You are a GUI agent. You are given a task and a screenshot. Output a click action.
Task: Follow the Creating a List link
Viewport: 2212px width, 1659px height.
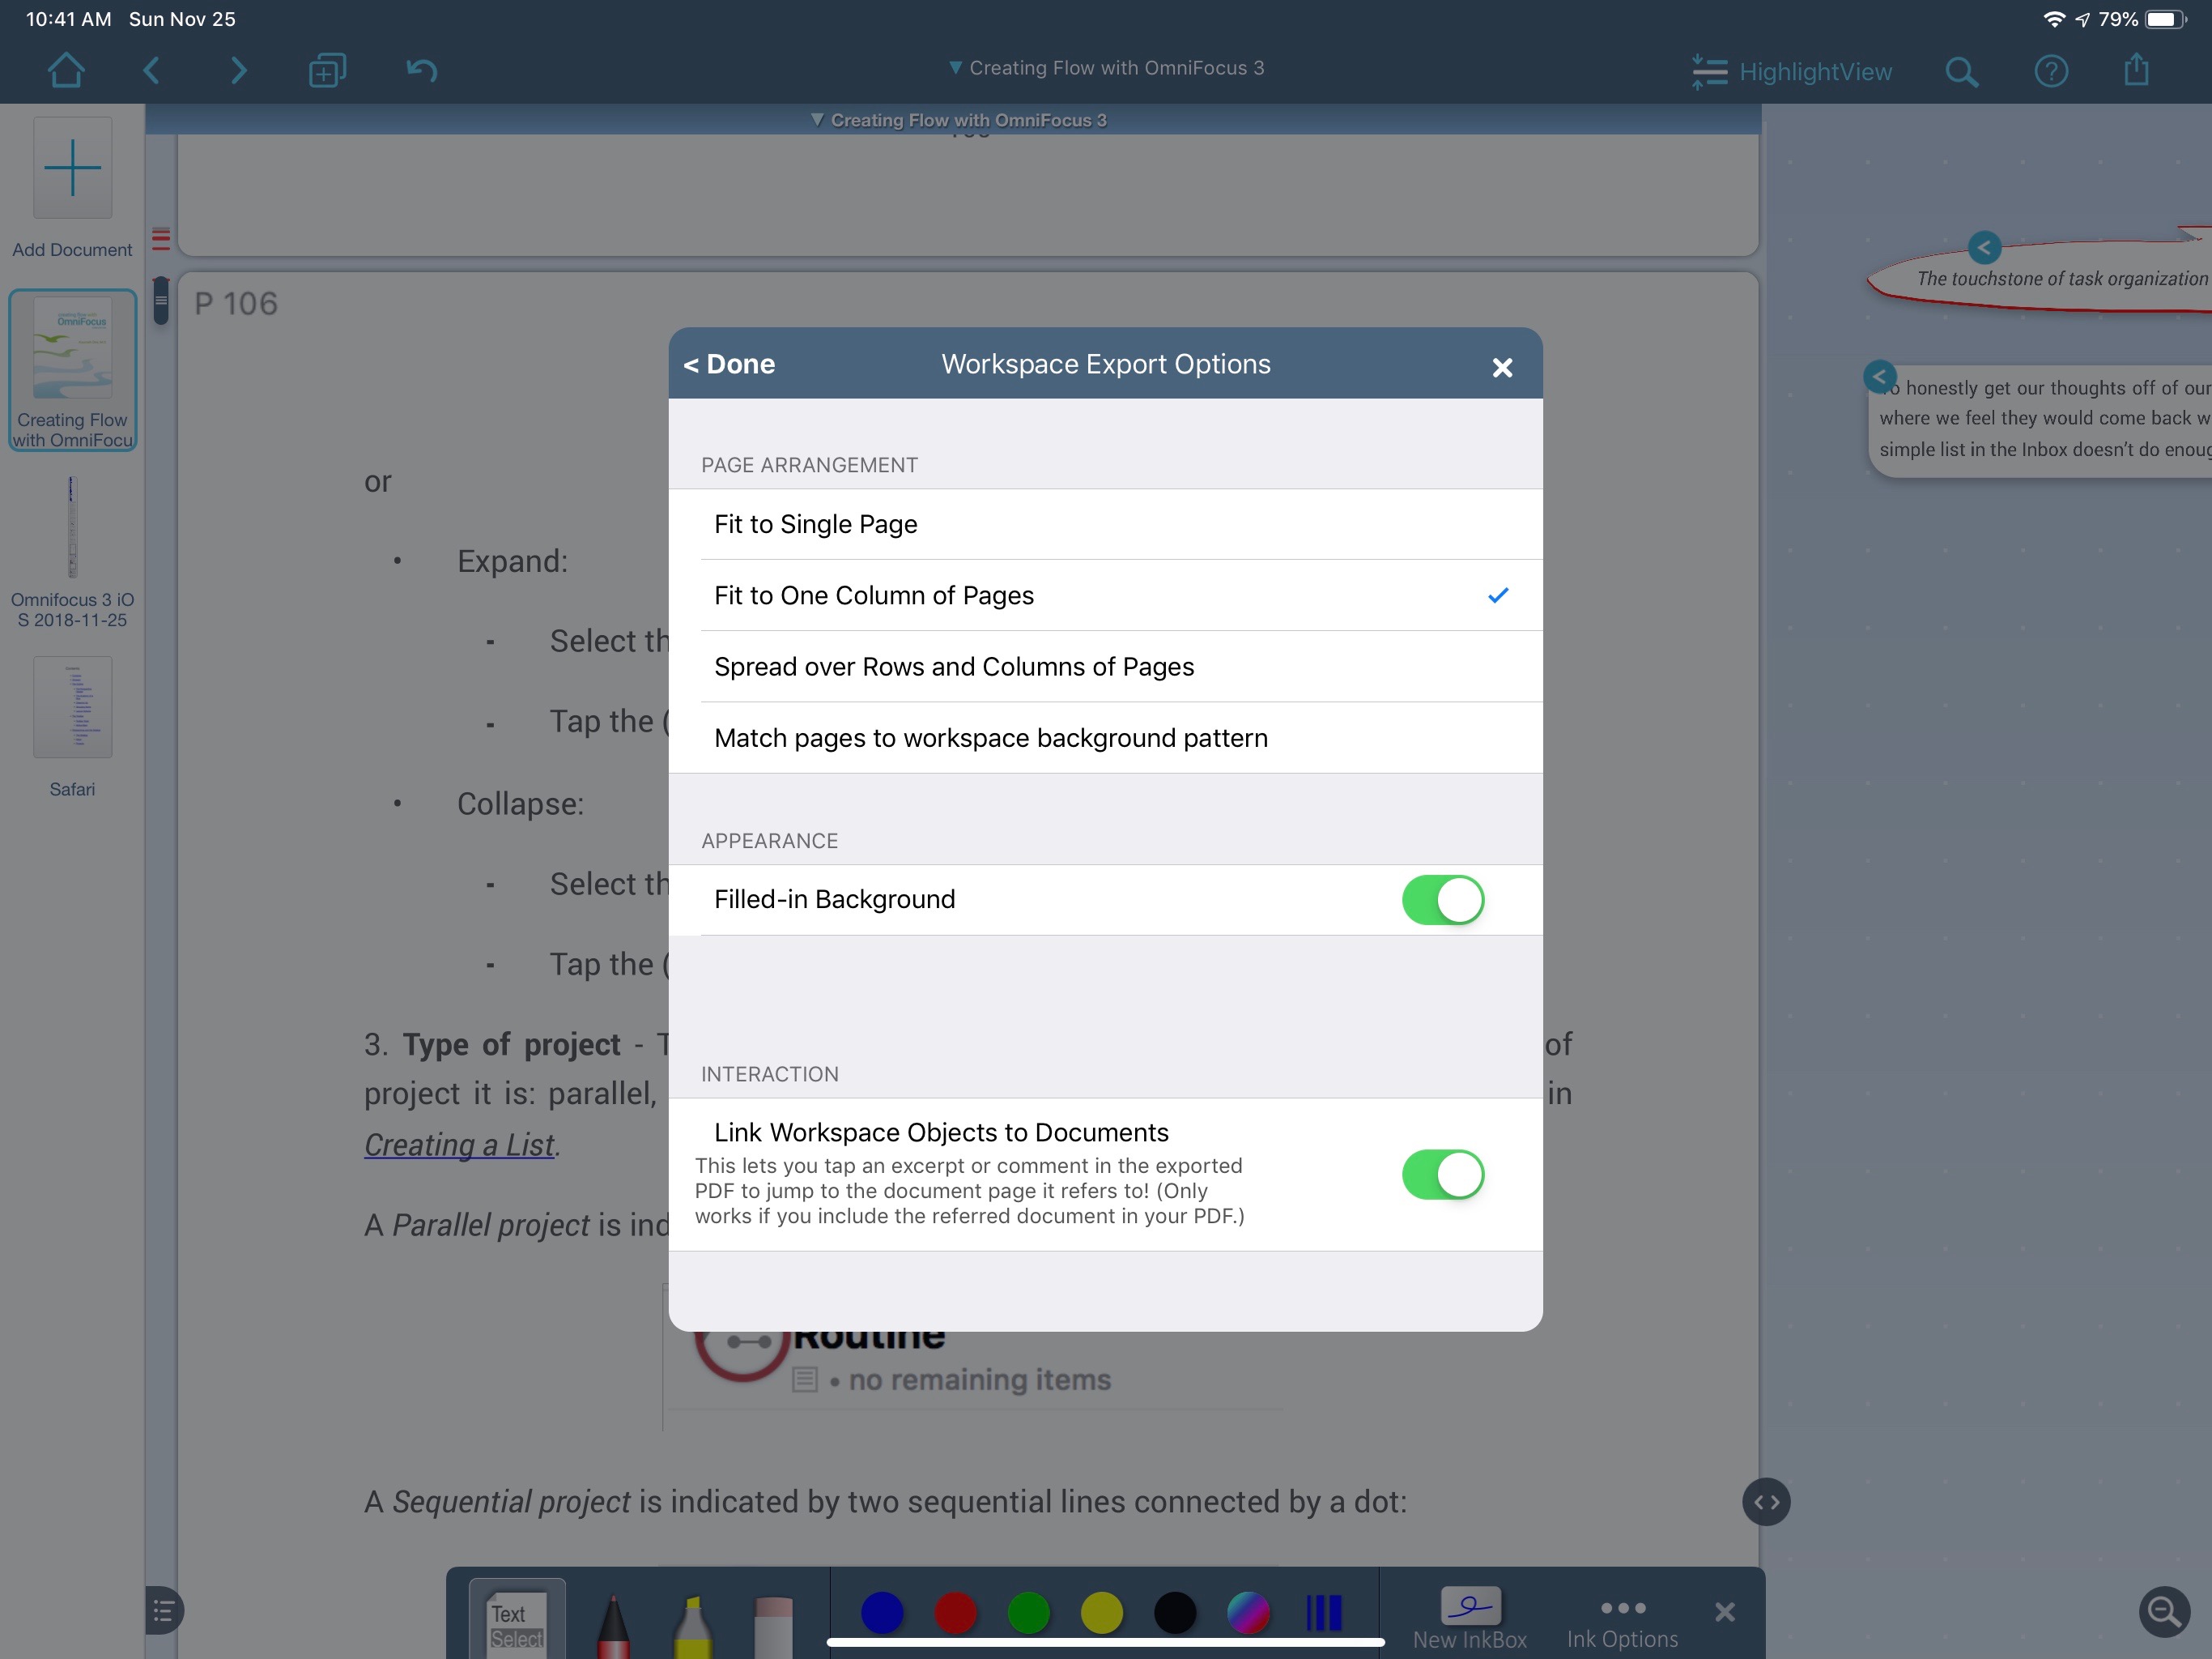[x=459, y=1145]
